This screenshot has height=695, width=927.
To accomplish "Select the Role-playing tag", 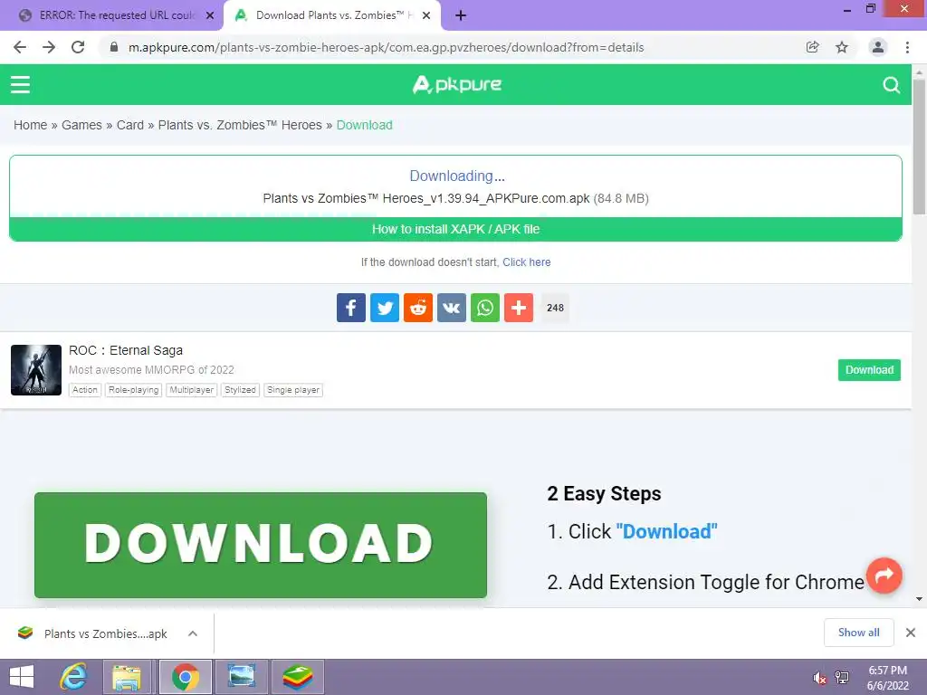I will pyautogui.click(x=134, y=390).
